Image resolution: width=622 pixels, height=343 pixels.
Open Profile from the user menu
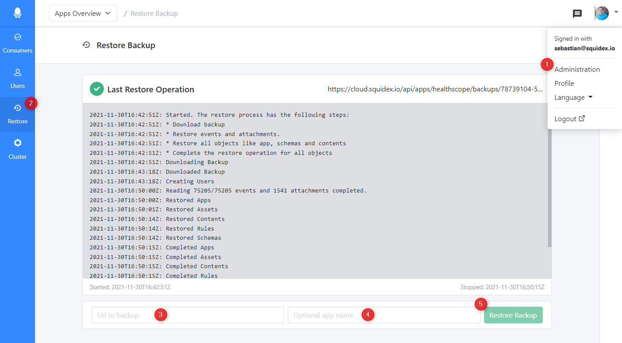564,83
